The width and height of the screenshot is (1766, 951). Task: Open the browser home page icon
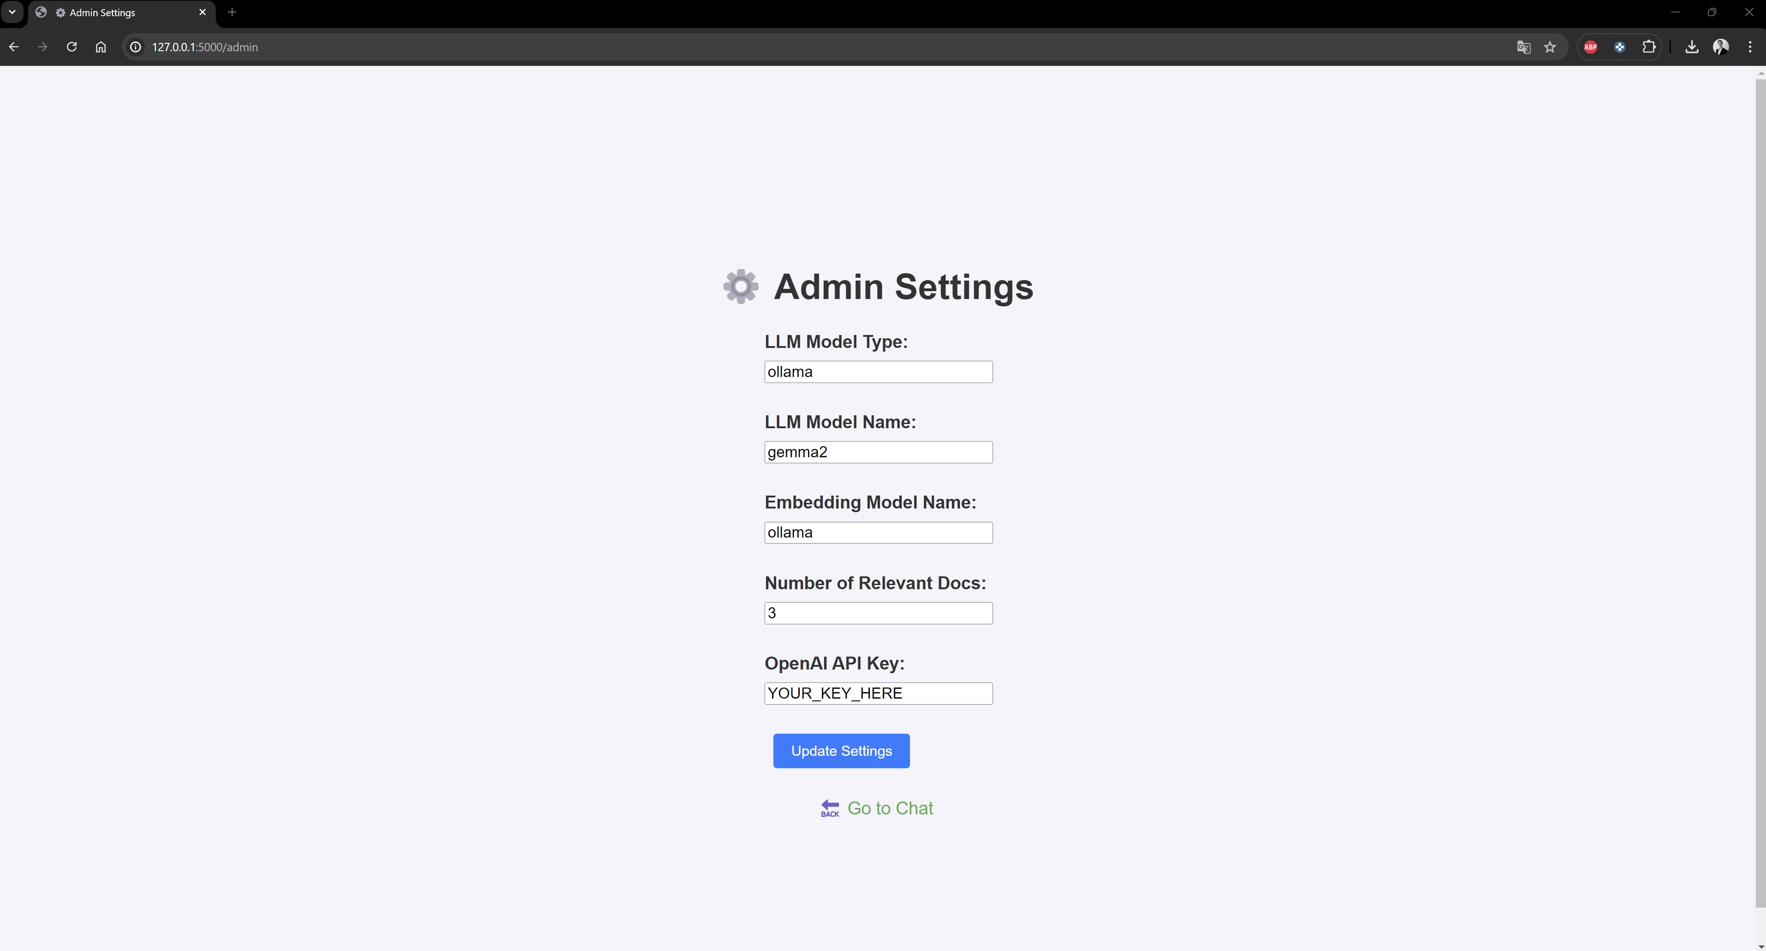pos(101,47)
